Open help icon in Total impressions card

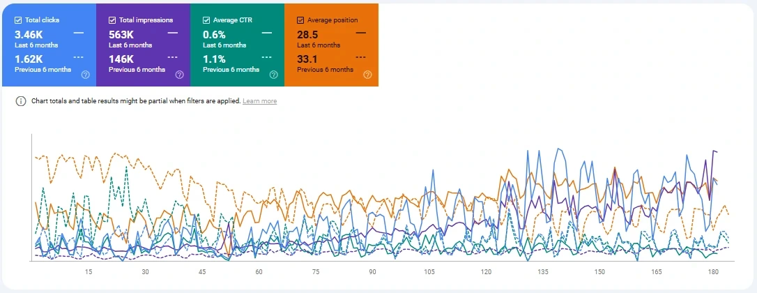pyautogui.click(x=179, y=75)
